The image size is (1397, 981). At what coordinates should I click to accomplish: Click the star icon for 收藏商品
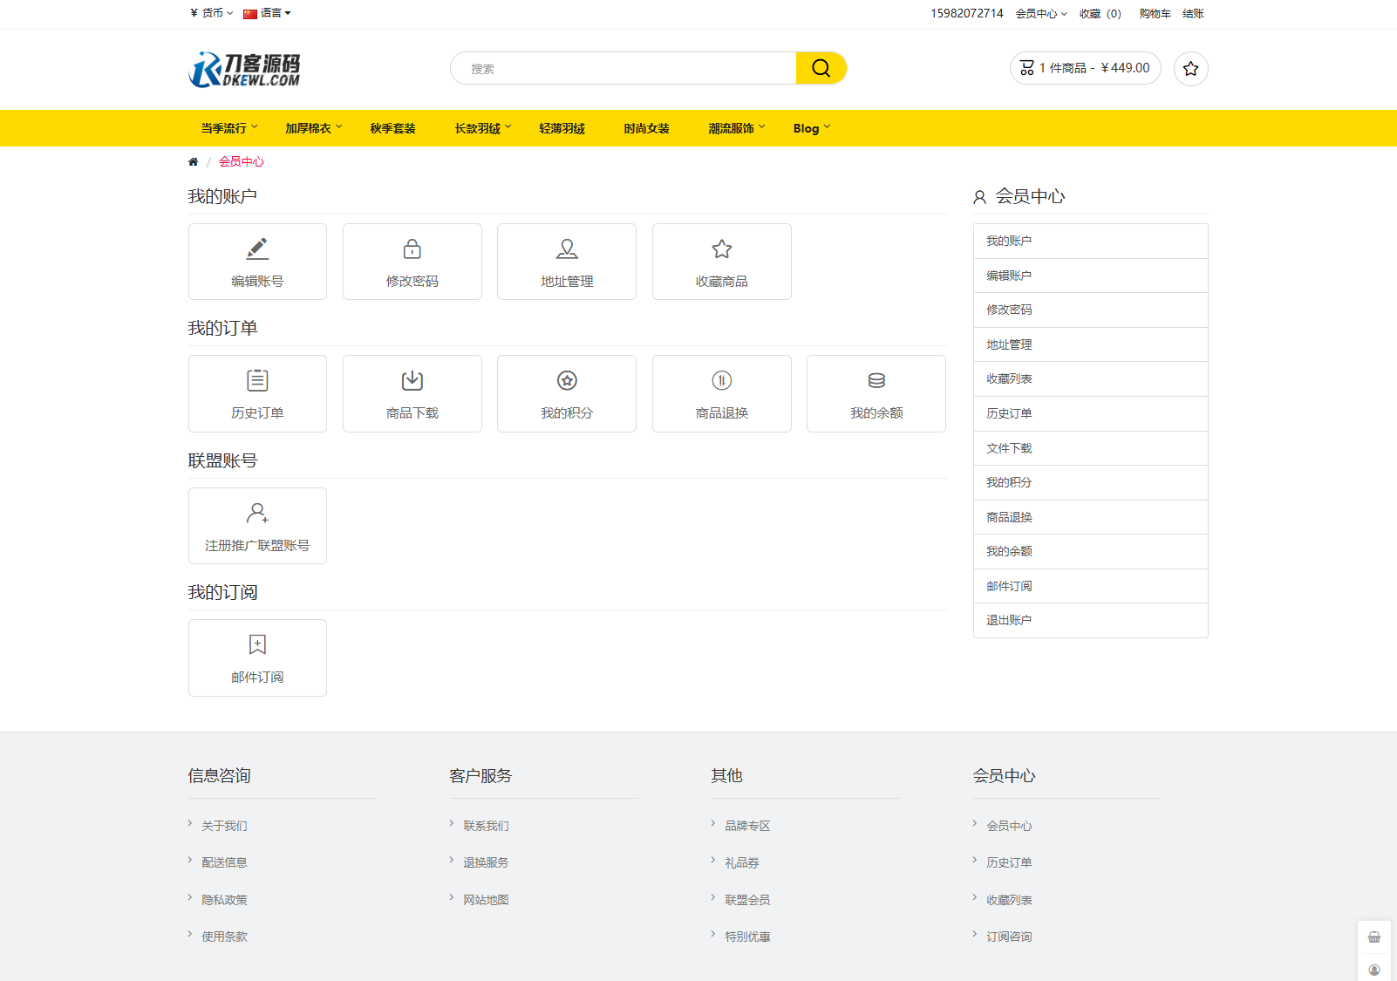click(x=721, y=249)
